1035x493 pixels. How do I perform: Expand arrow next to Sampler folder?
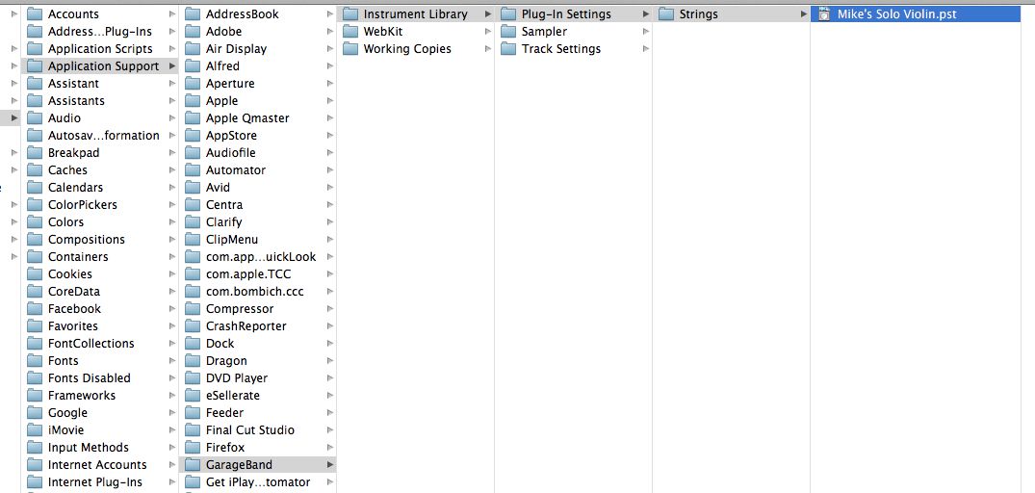coord(646,31)
